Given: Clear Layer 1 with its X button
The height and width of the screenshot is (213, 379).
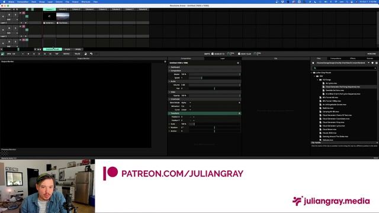Looking at the screenshot, I should point(3,43).
